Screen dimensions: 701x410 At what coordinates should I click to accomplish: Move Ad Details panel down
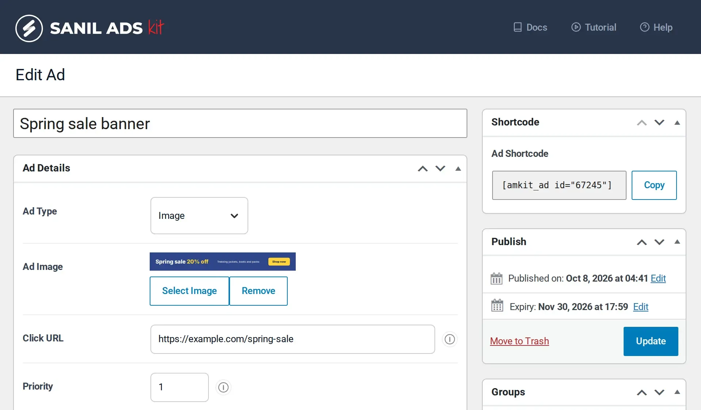click(440, 169)
